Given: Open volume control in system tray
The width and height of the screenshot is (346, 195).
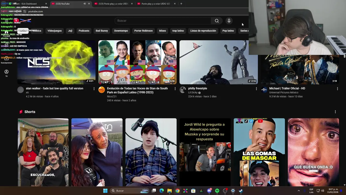Looking at the screenshot, I should coord(322,191).
